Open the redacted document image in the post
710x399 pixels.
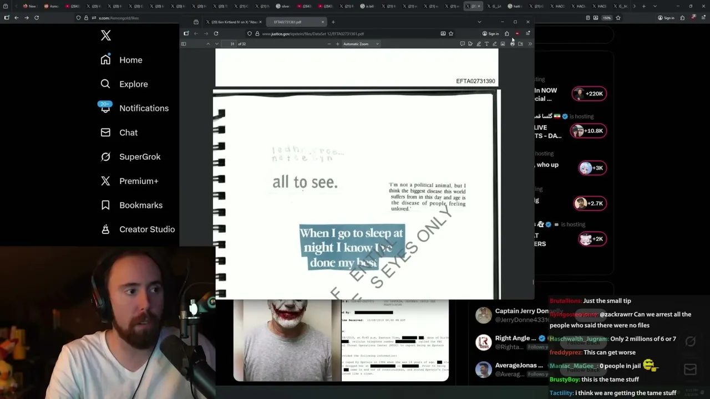395,340
